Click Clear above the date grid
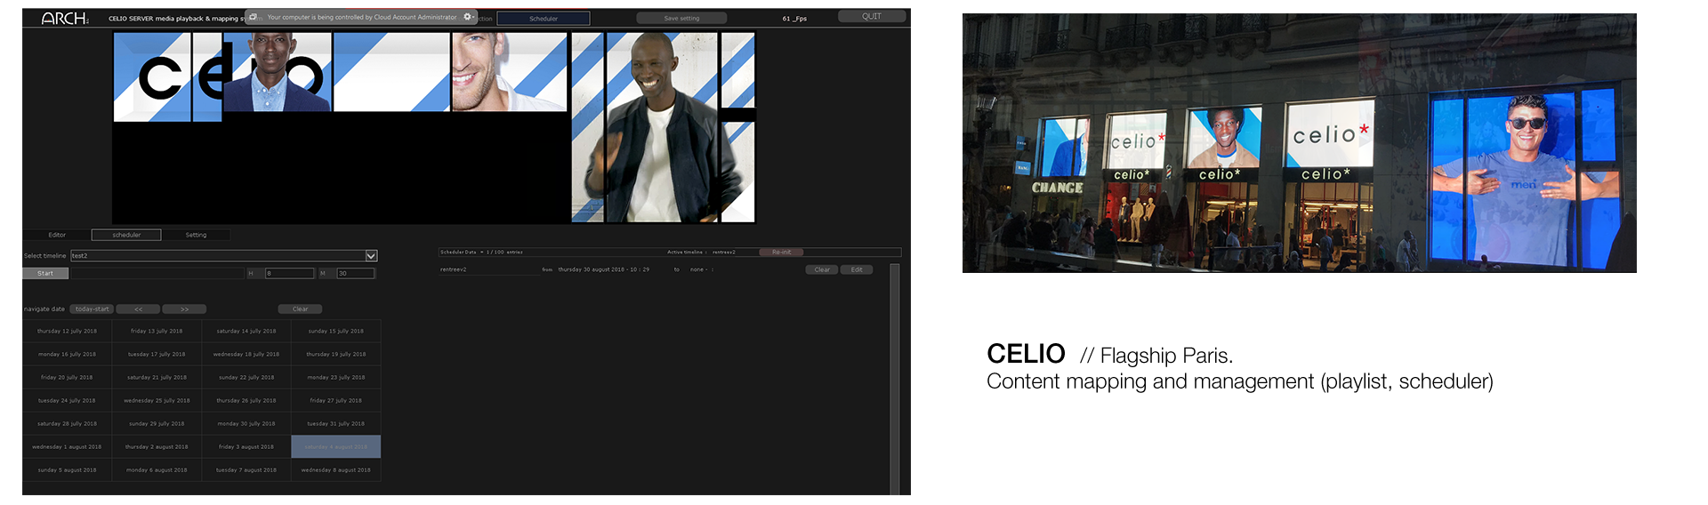Viewport: 1708px width, 505px height. 300,309
